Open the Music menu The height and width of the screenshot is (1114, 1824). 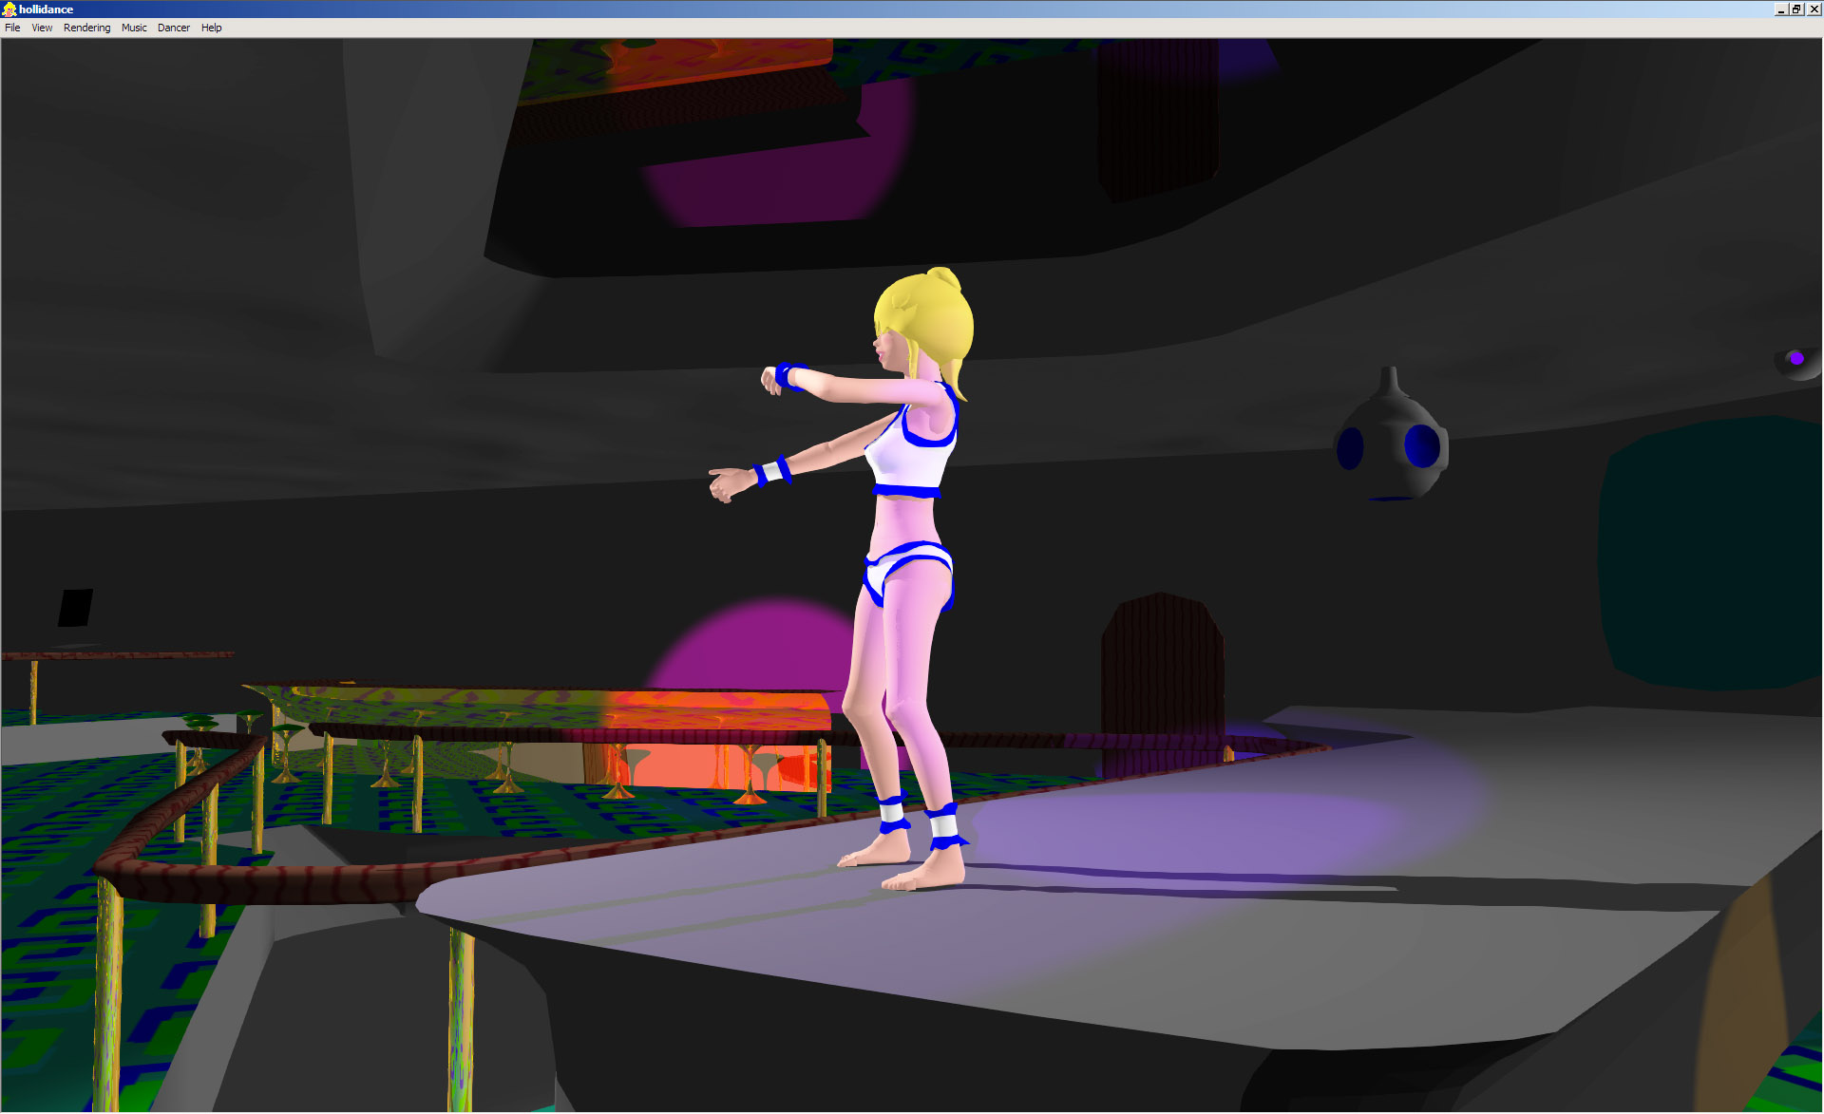click(134, 28)
